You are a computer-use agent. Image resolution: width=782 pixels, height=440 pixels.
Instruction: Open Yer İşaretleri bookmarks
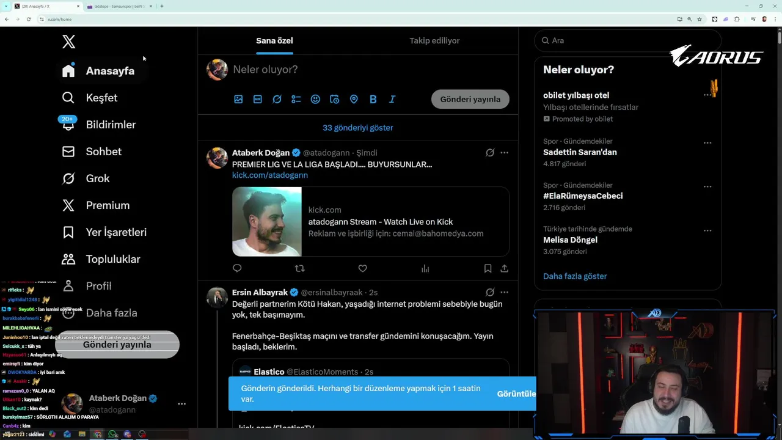click(x=104, y=232)
